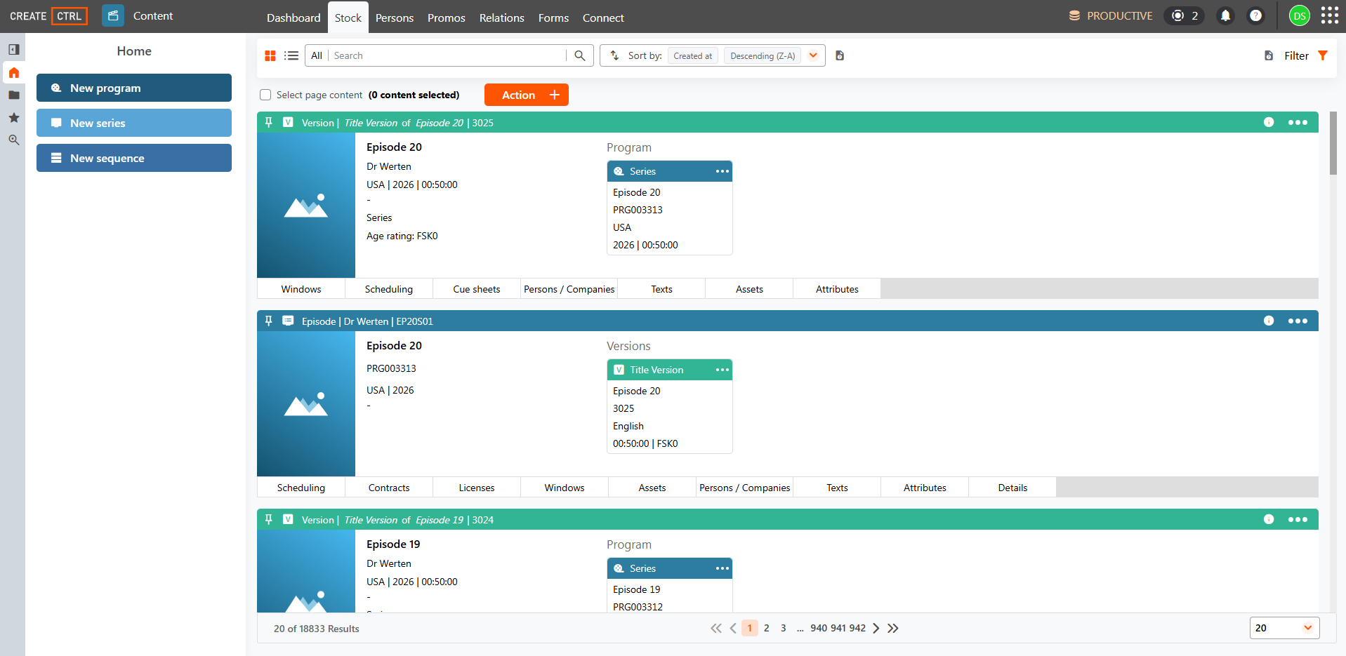Viewport: 1346px width, 656px height.
Task: Open the Home sidebar icon
Action: click(13, 73)
